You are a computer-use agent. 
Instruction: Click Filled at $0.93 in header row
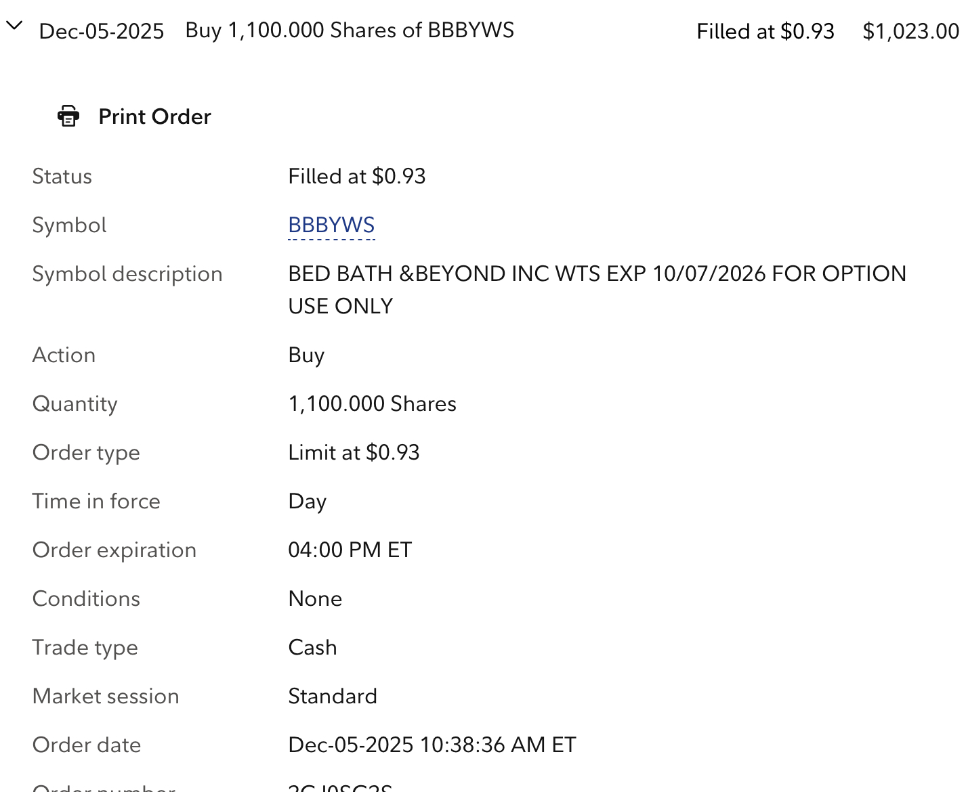click(765, 31)
